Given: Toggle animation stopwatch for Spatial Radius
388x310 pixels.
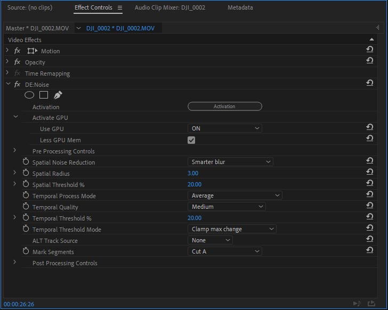Looking at the screenshot, I should point(26,174).
